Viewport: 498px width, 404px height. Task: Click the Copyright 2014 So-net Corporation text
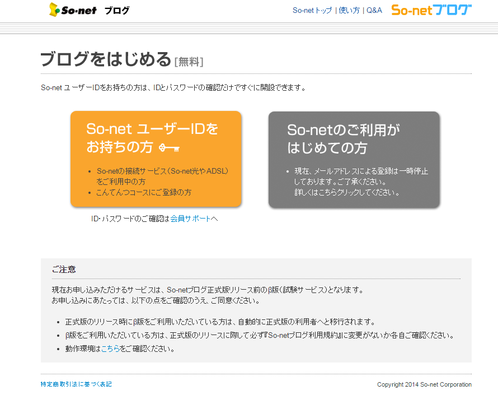(424, 384)
